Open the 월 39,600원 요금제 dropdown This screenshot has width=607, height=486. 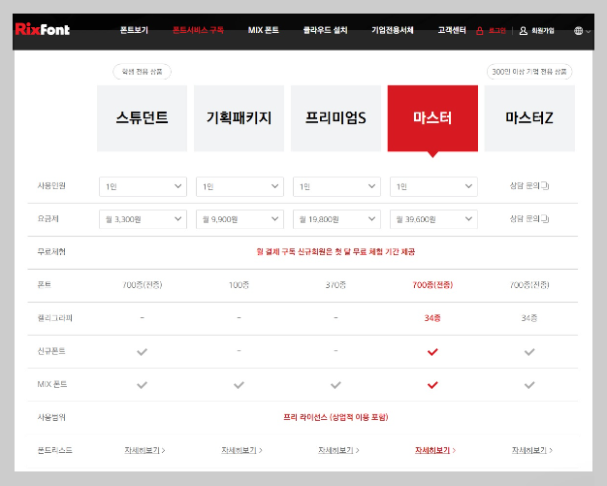point(433,219)
